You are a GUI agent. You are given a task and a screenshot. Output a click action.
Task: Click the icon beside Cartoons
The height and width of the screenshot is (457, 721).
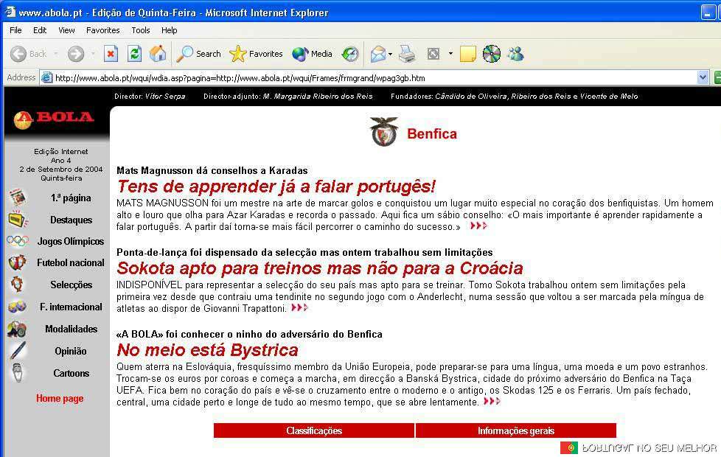click(x=18, y=373)
